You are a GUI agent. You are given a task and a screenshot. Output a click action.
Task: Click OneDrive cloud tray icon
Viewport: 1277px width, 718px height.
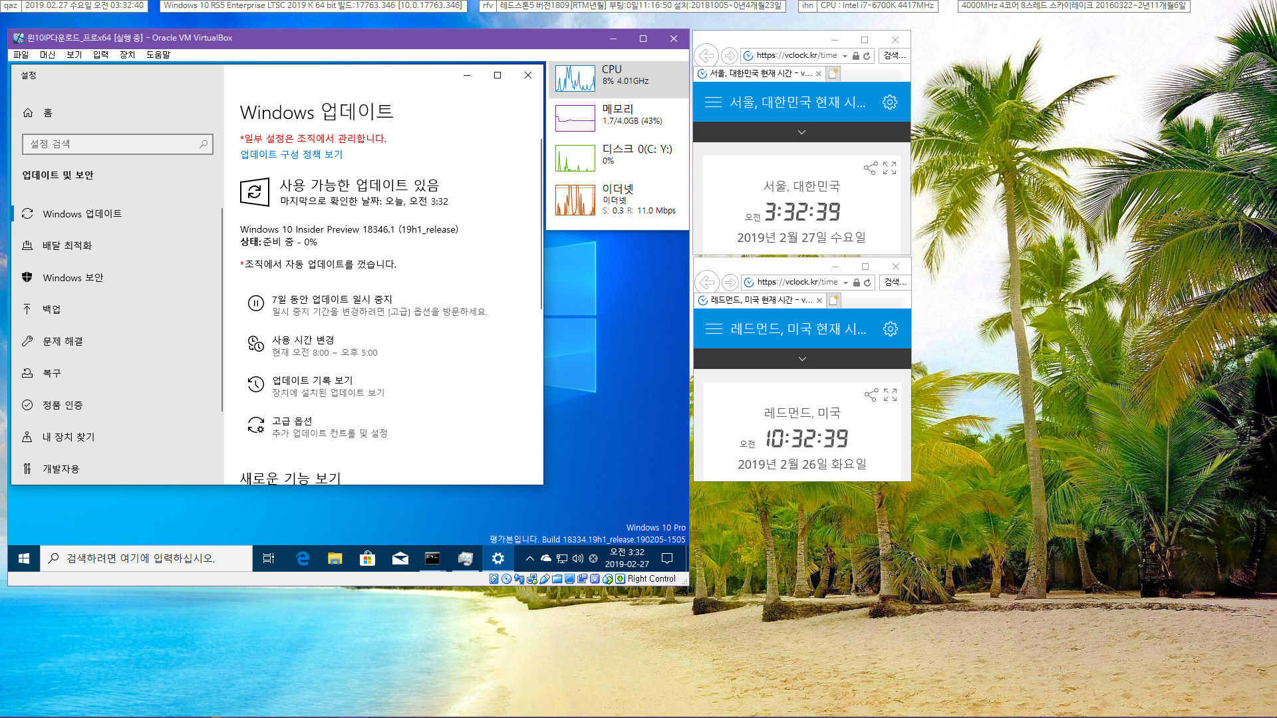546,558
